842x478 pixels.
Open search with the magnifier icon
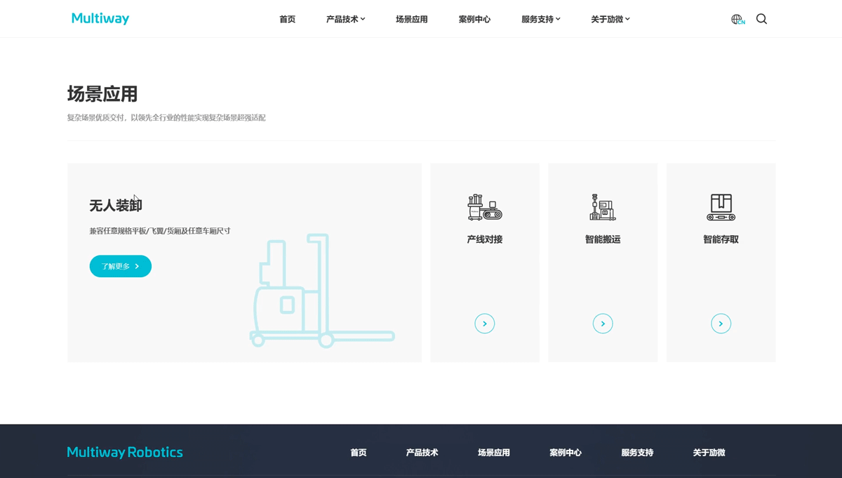(x=761, y=20)
